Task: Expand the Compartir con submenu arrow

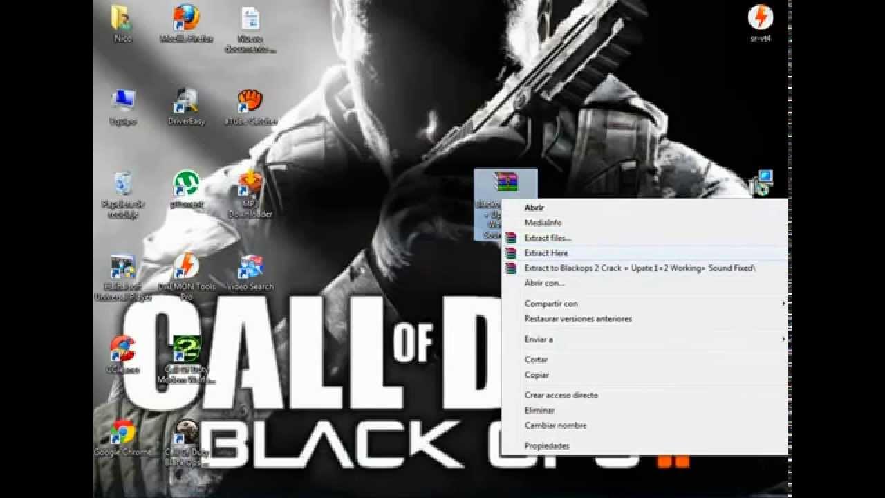Action: tap(783, 304)
